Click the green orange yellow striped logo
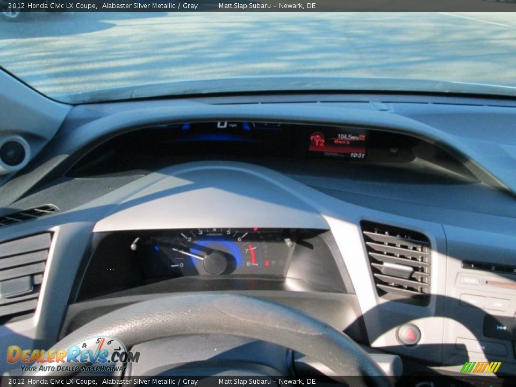 (x=480, y=367)
